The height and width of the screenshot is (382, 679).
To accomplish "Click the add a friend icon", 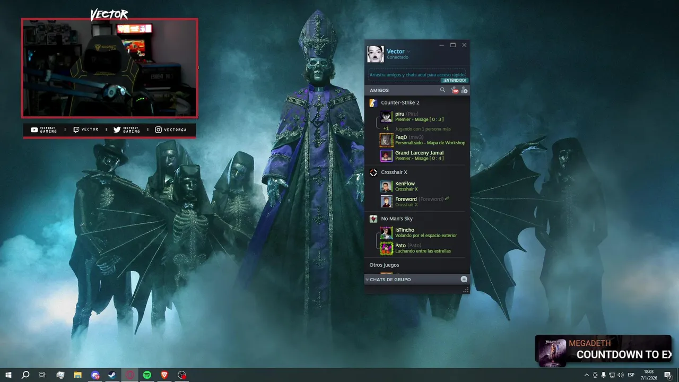I will (x=464, y=90).
